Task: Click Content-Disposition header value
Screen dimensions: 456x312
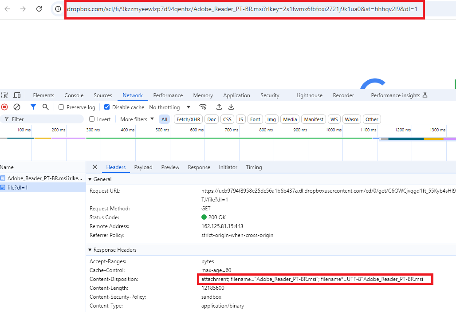Action: (312, 279)
